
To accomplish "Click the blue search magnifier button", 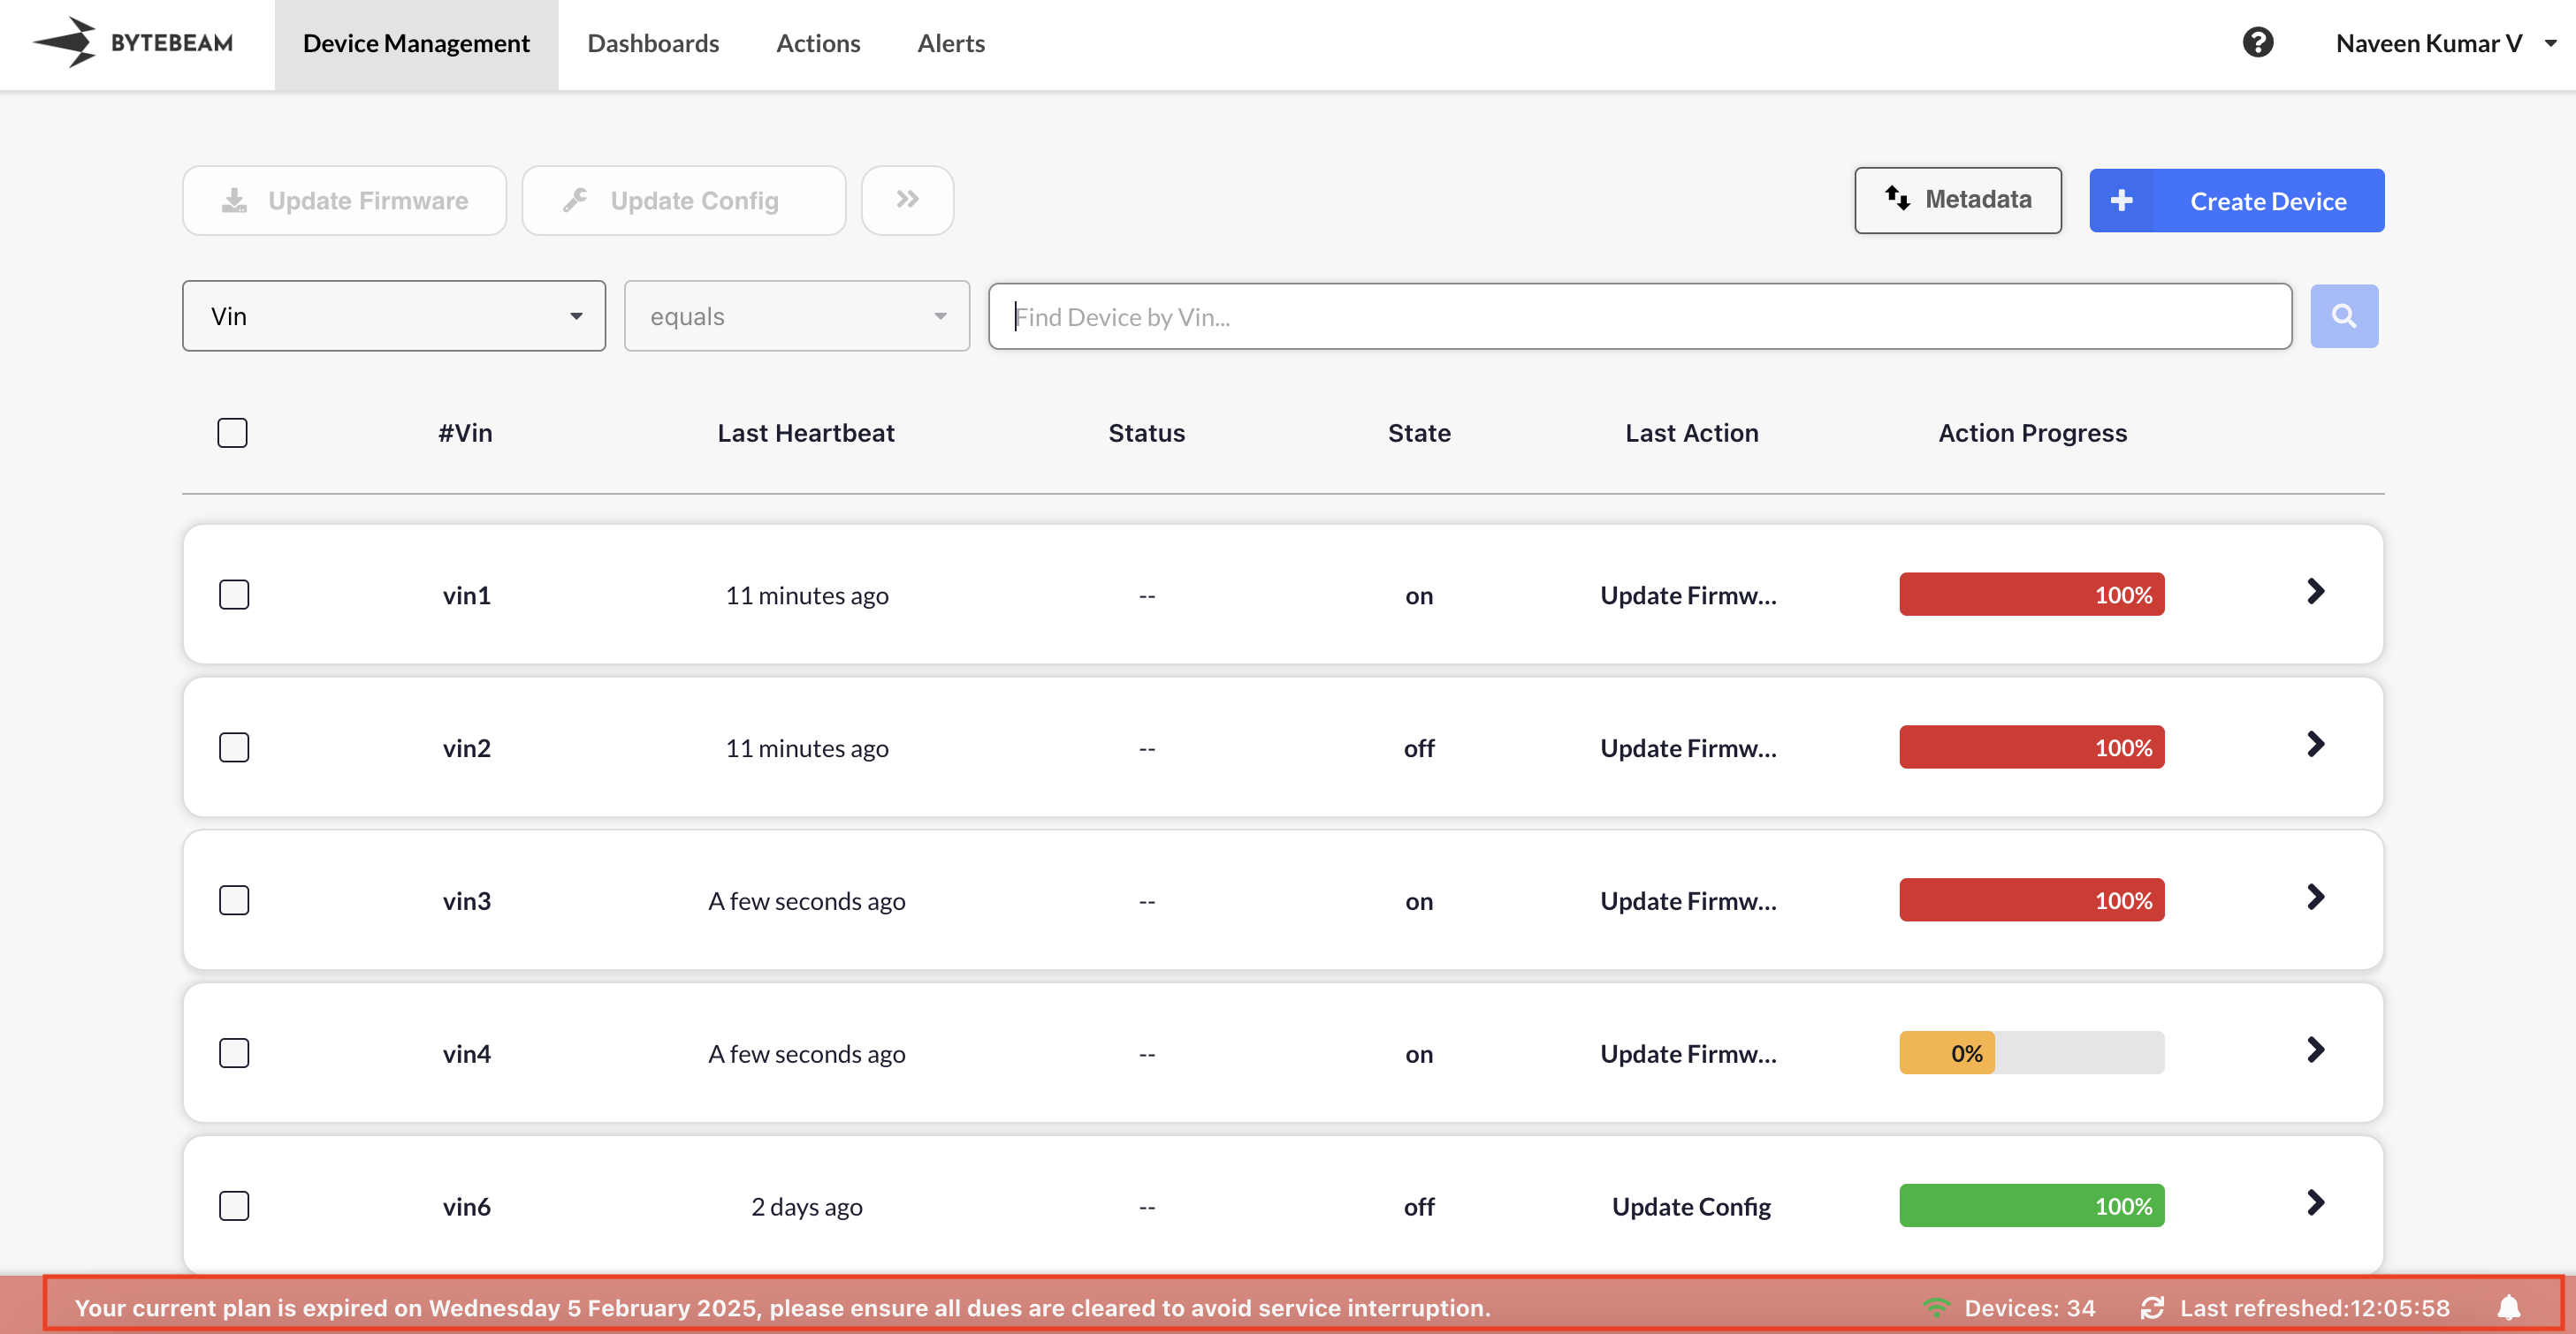I will (x=2343, y=315).
